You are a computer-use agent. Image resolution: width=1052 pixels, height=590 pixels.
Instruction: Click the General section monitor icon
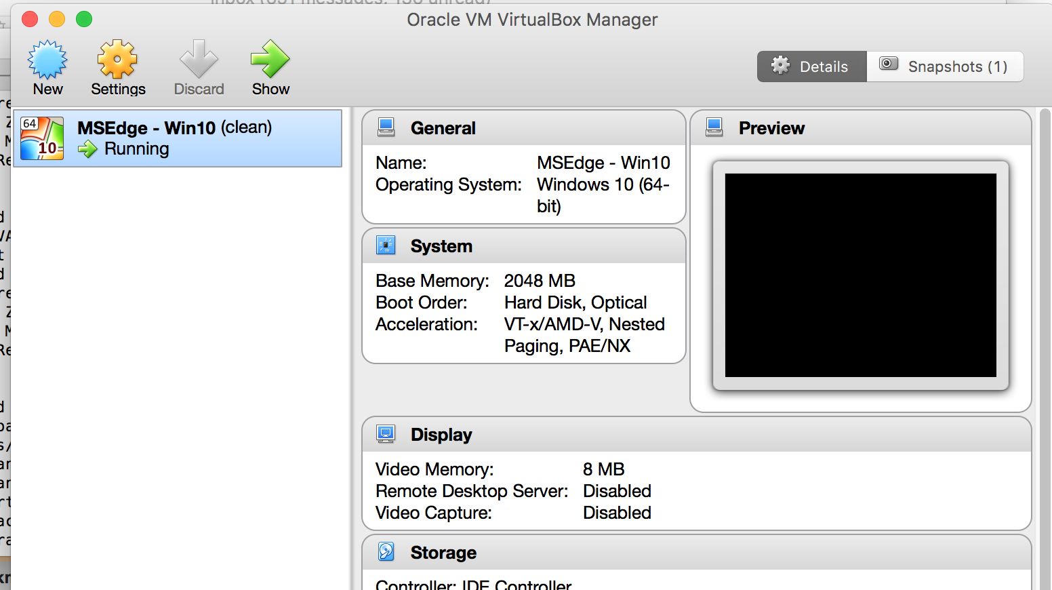coord(386,127)
